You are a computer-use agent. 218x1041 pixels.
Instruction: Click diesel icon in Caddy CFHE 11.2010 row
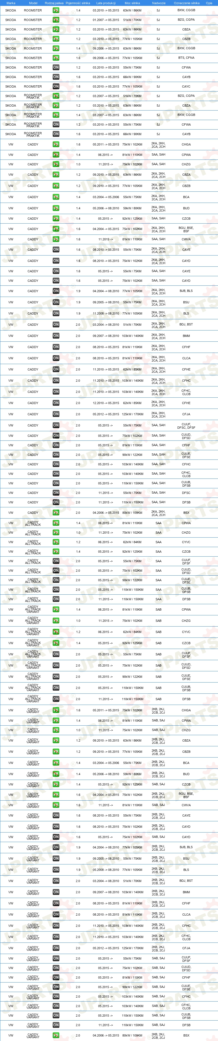tap(56, 369)
